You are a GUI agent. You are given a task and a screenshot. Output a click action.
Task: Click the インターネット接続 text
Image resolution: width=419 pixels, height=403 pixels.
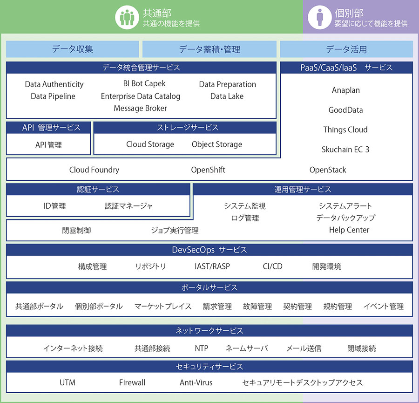(x=73, y=348)
